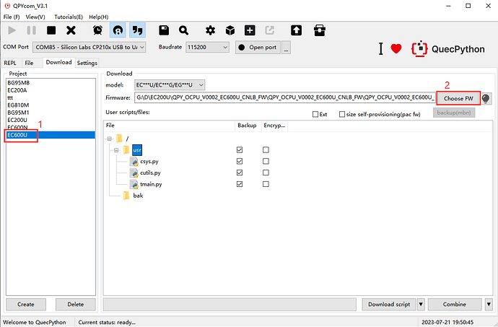Click the upload arrow toolbar icon

296,30
